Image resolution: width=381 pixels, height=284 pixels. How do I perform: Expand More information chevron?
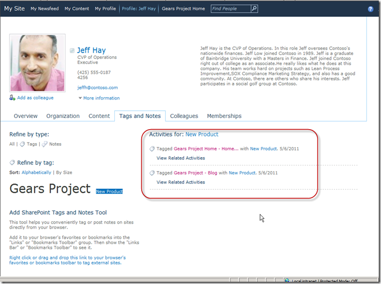[80, 98]
